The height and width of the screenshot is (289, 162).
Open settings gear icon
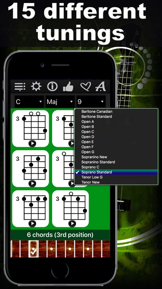[36, 86]
